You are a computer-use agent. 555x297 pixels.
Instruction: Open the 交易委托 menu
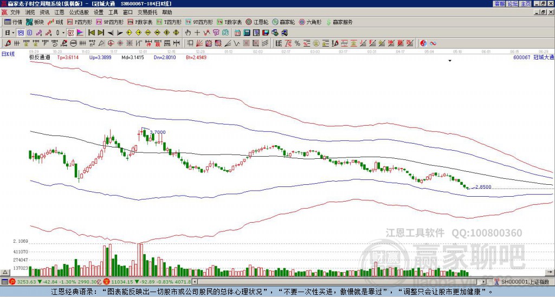147,12
